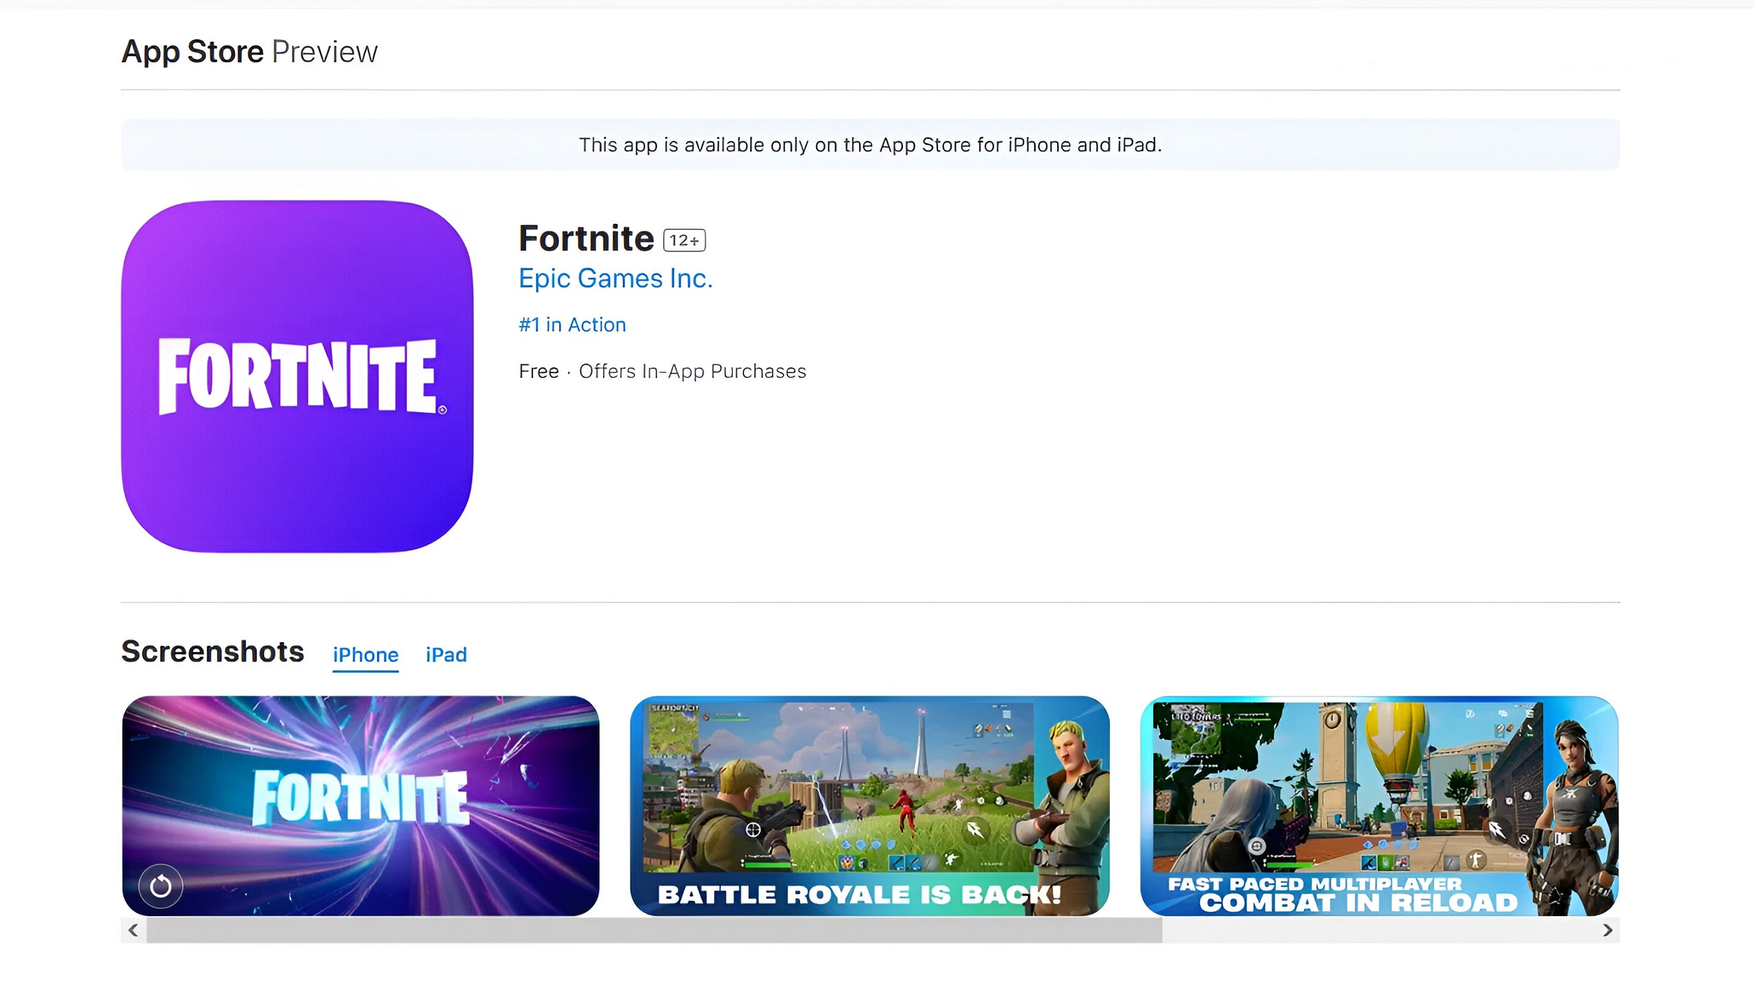Click the Fortnite app title text

[586, 238]
